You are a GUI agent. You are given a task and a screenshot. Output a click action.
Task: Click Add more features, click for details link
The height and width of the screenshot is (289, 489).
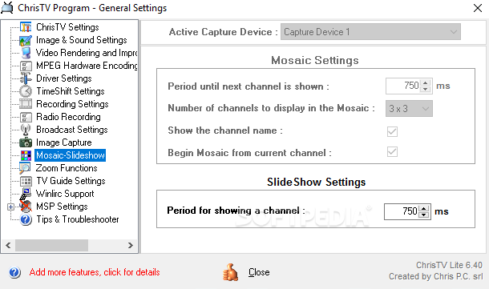(95, 272)
